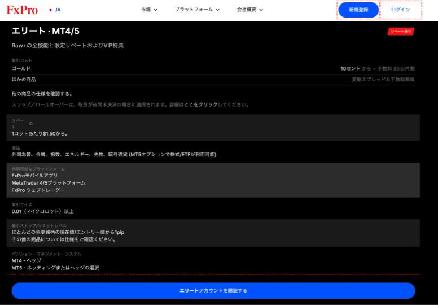Screen dimensions: 438x305
Task: Click エリートアカウントを開設する button
Action: coord(213,291)
